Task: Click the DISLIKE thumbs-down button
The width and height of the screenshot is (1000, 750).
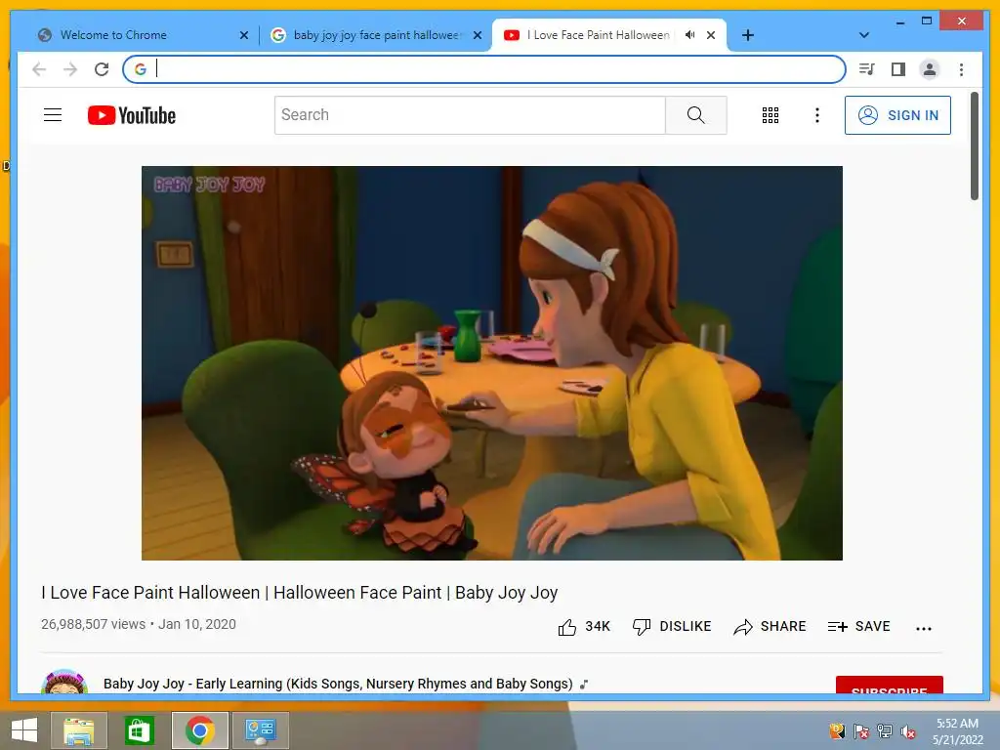Action: [672, 626]
